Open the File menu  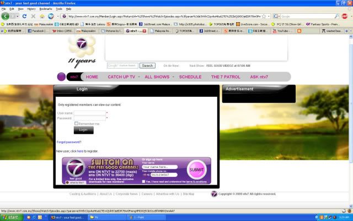pyautogui.click(x=4, y=9)
